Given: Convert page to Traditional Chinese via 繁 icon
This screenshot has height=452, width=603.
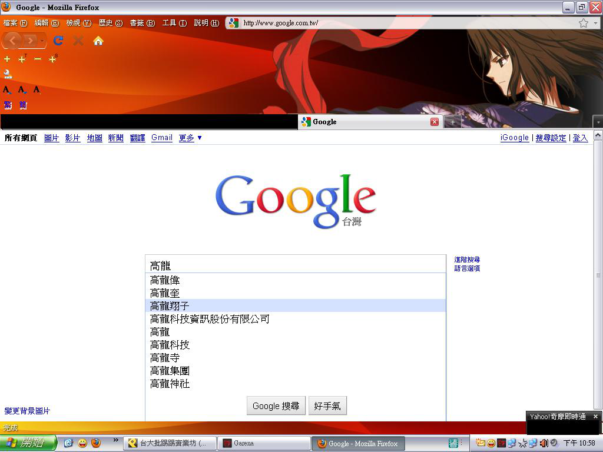Looking at the screenshot, I should 8,105.
